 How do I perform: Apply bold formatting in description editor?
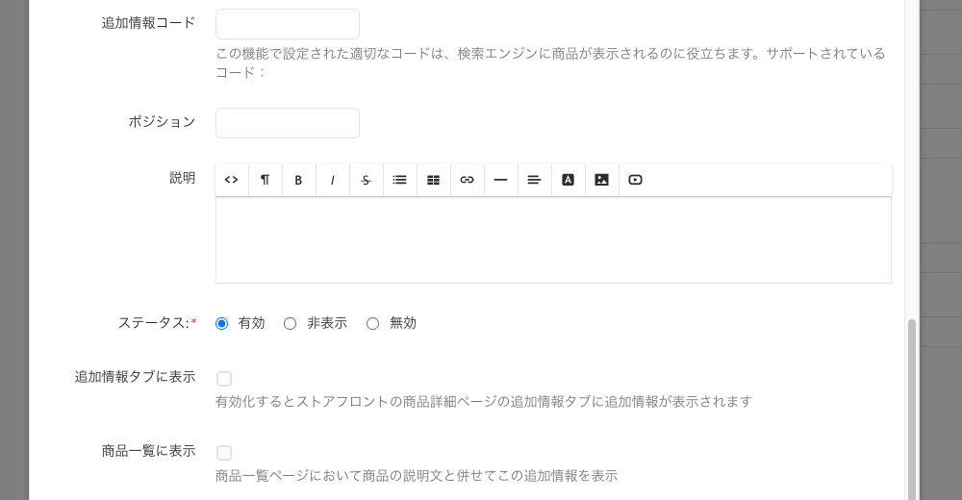click(x=298, y=180)
